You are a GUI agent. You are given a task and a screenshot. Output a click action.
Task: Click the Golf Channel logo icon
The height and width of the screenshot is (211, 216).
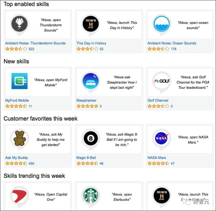162,81
